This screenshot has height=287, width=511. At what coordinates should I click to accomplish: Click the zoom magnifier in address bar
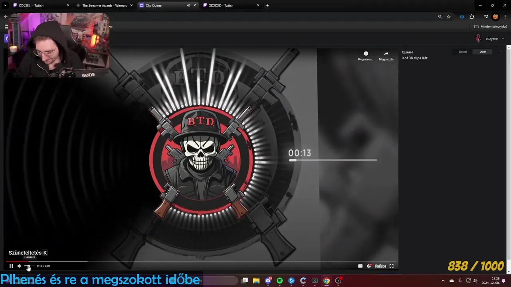[440, 17]
